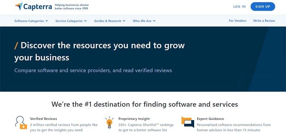This screenshot has height=136, width=286.
Task: Open the Who We Are menu
Action: [144, 21]
